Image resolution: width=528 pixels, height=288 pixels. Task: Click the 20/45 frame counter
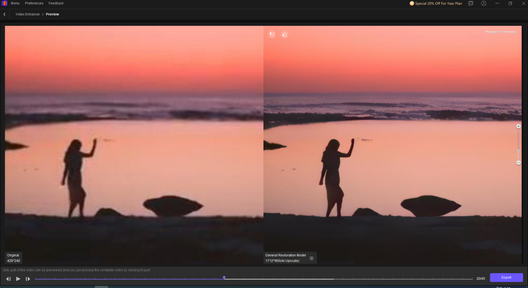[481, 279]
